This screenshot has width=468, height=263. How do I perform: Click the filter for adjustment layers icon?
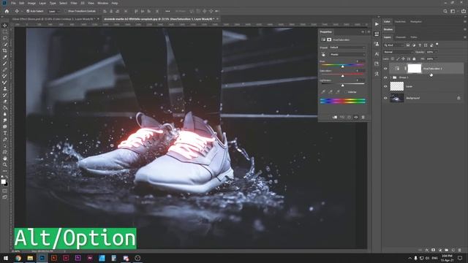[x=414, y=45]
